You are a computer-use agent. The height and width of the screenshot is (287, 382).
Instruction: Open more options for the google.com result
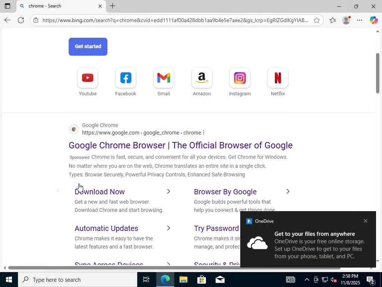204,133
